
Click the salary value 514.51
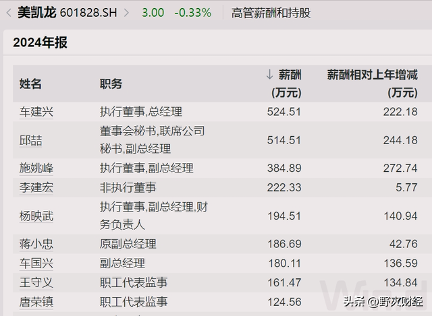coord(284,140)
